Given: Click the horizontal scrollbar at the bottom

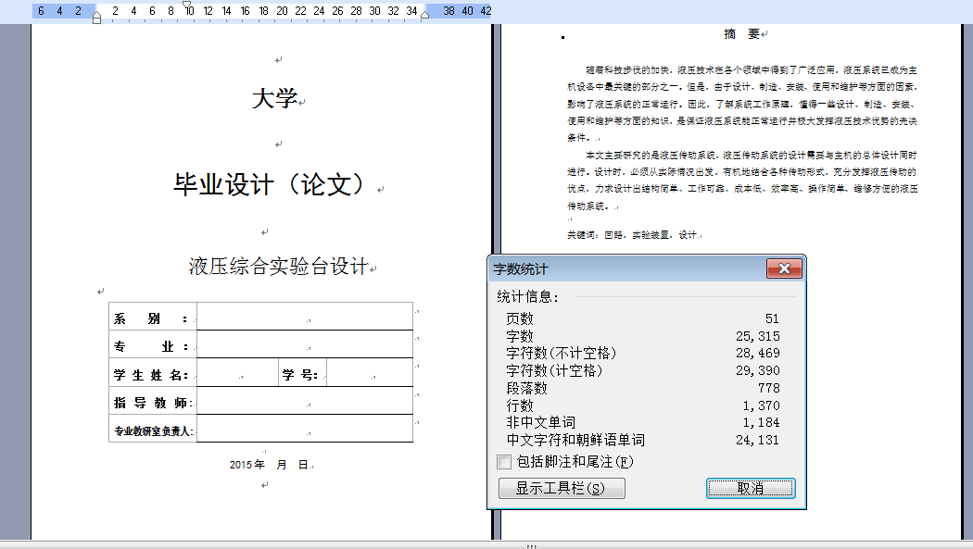Looking at the screenshot, I should 486,545.
